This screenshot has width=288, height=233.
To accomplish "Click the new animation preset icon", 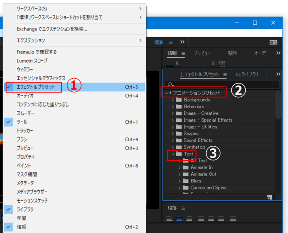I will coord(270,197).
